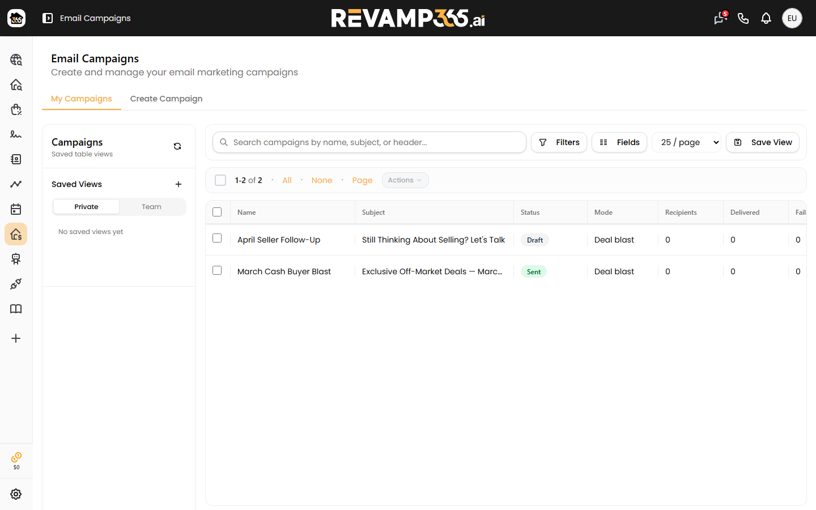Open the house search sidebar icon
Viewport: 816px width, 510px height.
(x=16, y=84)
